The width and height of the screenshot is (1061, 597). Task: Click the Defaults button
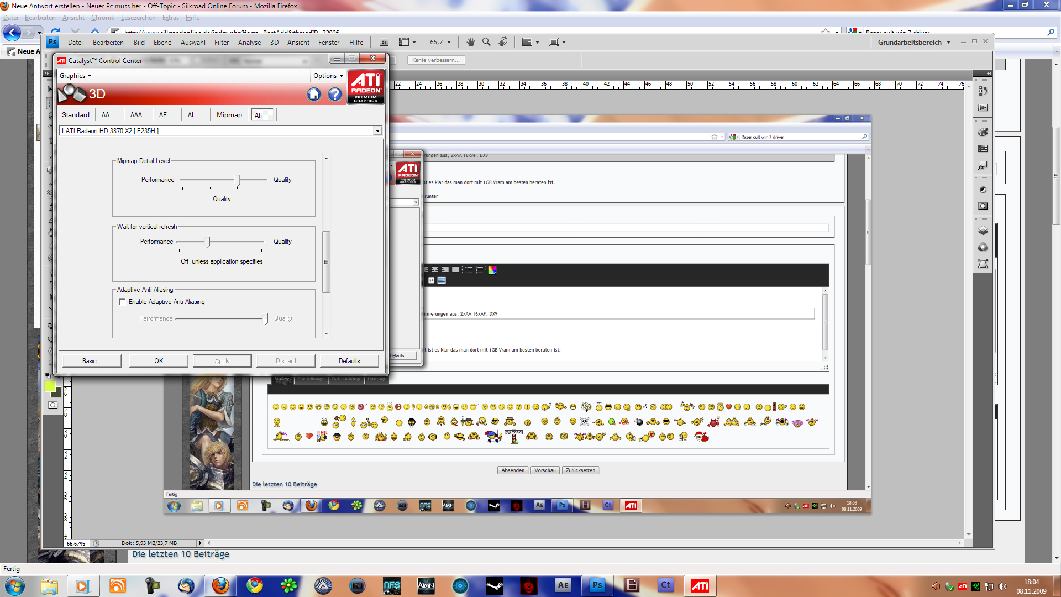click(x=349, y=361)
